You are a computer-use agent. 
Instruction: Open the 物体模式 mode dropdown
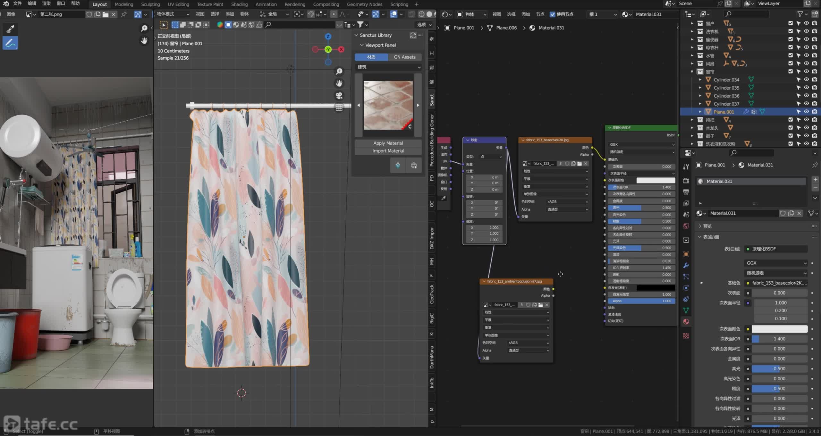[173, 14]
